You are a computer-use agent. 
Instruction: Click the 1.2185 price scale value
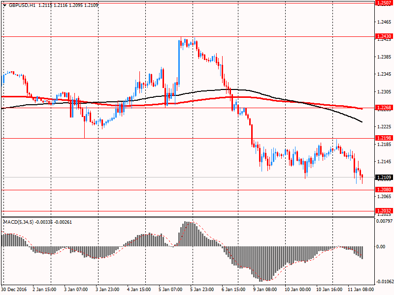(x=384, y=144)
